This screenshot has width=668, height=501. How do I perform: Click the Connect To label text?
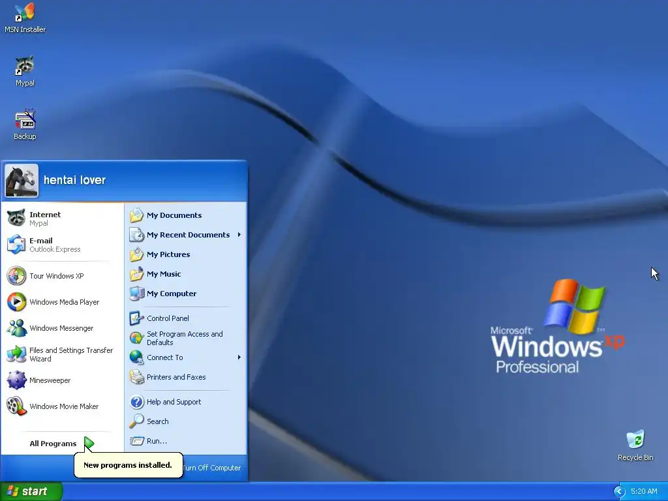coord(165,357)
